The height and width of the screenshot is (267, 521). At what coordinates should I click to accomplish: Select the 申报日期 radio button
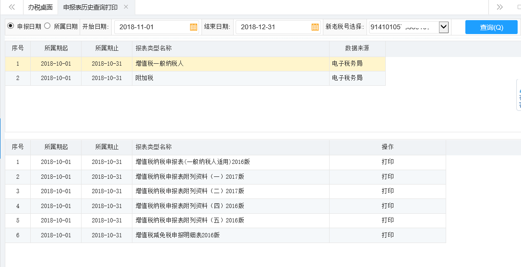click(x=11, y=26)
